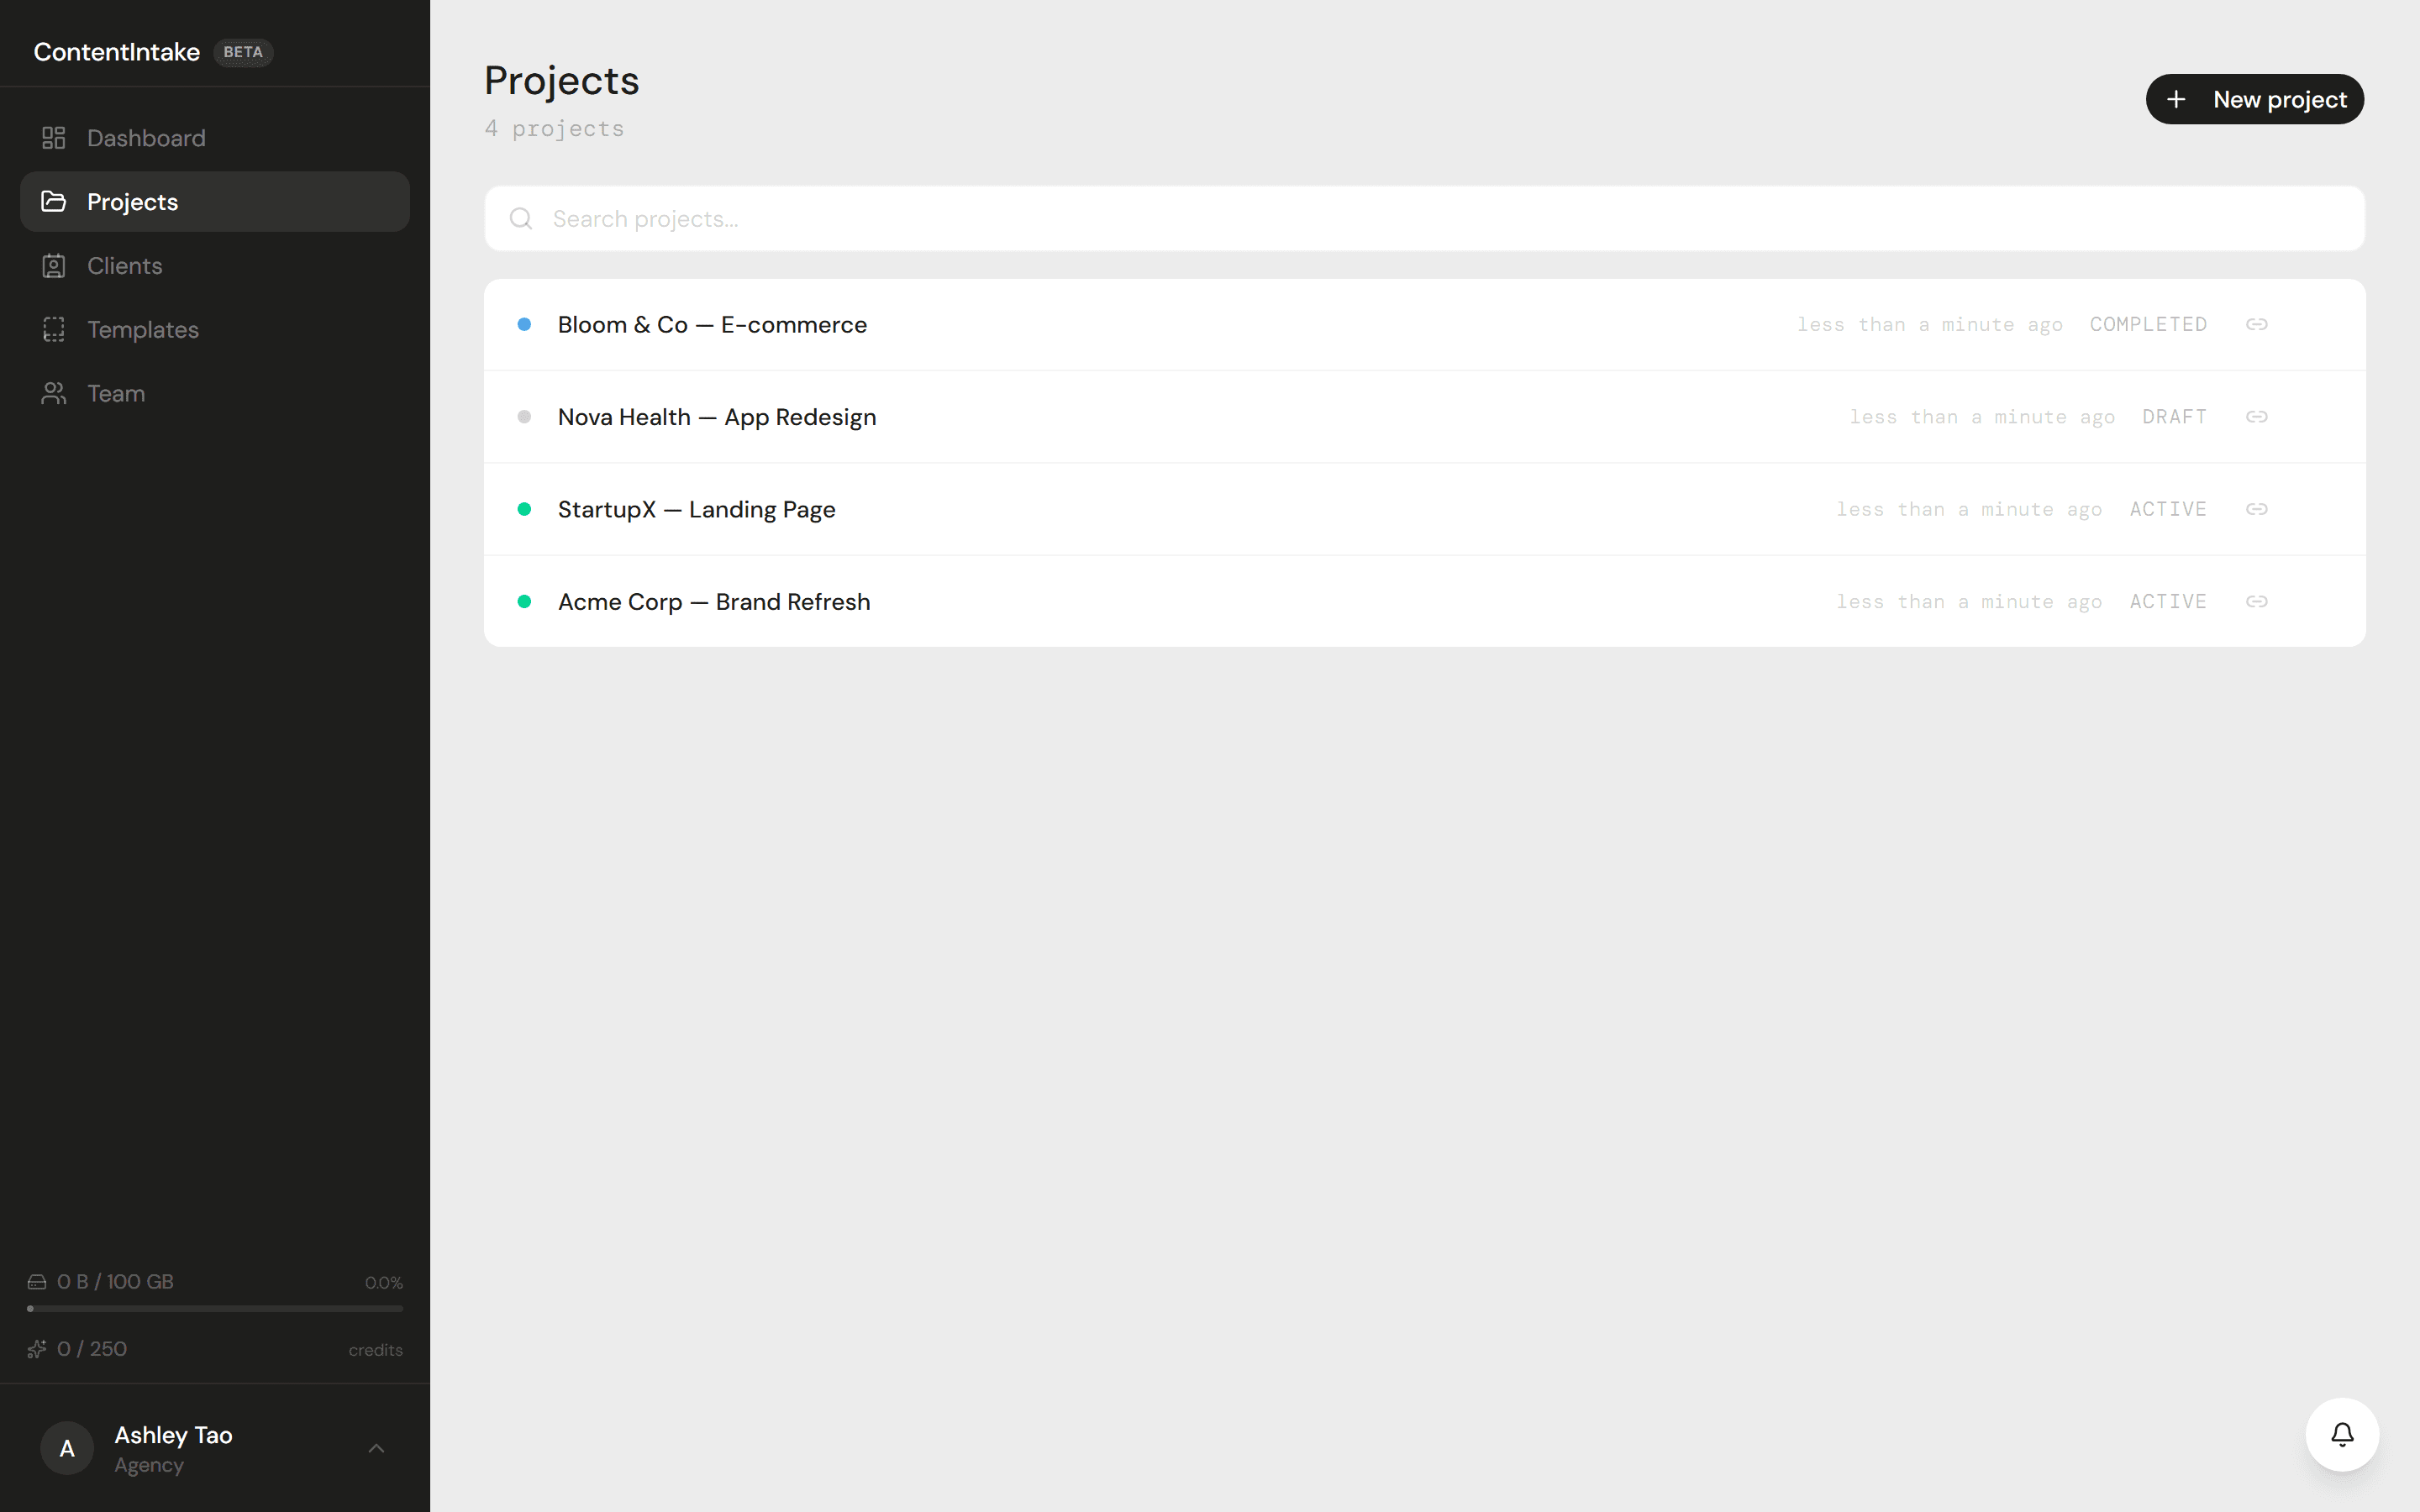
Task: Open Acme Corp — Brand Refresh project
Action: tap(1424, 602)
